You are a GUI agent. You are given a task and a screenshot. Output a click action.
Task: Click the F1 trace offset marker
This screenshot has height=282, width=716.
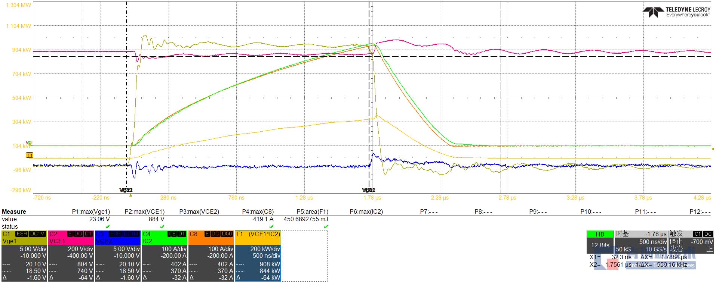(x=29, y=155)
